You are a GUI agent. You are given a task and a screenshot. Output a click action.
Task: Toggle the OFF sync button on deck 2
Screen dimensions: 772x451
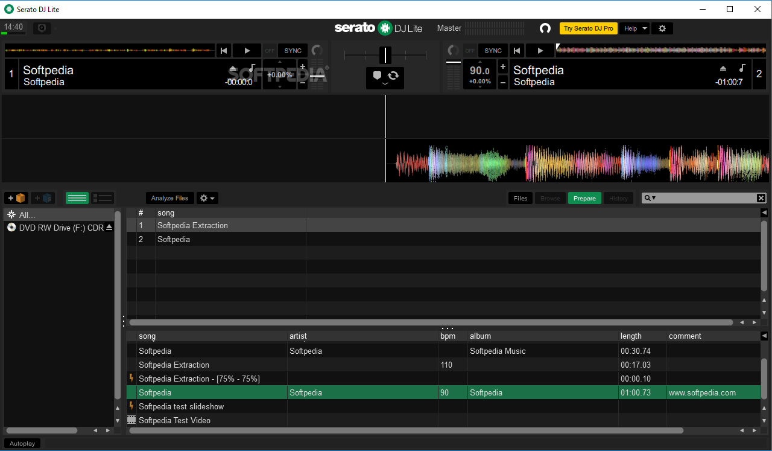(x=470, y=51)
